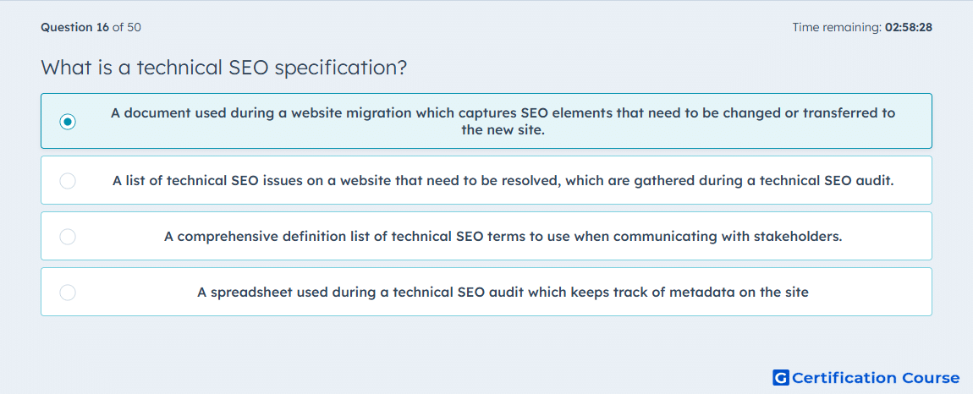
Task: Select the radio button for website migration answer
Action: coord(68,122)
